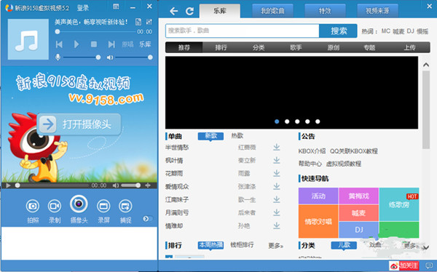Open the menu icon in the title bar
Screen dimensions: 437x272
point(116,7)
